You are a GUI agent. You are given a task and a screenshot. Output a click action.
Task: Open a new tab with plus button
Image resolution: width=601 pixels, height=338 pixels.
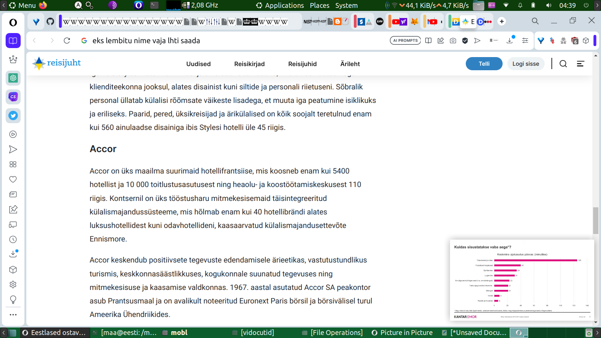coord(502,21)
